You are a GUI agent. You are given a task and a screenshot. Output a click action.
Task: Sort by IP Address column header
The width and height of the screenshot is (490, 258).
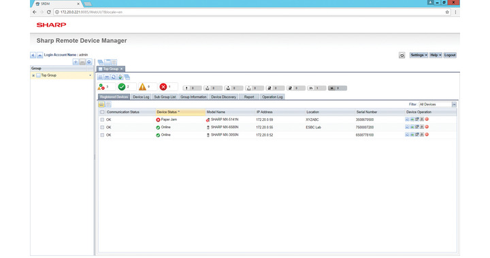pos(280,112)
